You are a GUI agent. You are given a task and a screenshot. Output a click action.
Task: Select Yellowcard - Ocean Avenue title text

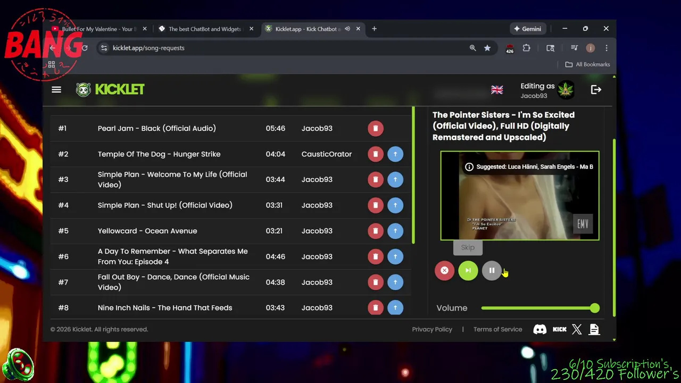[x=147, y=231]
